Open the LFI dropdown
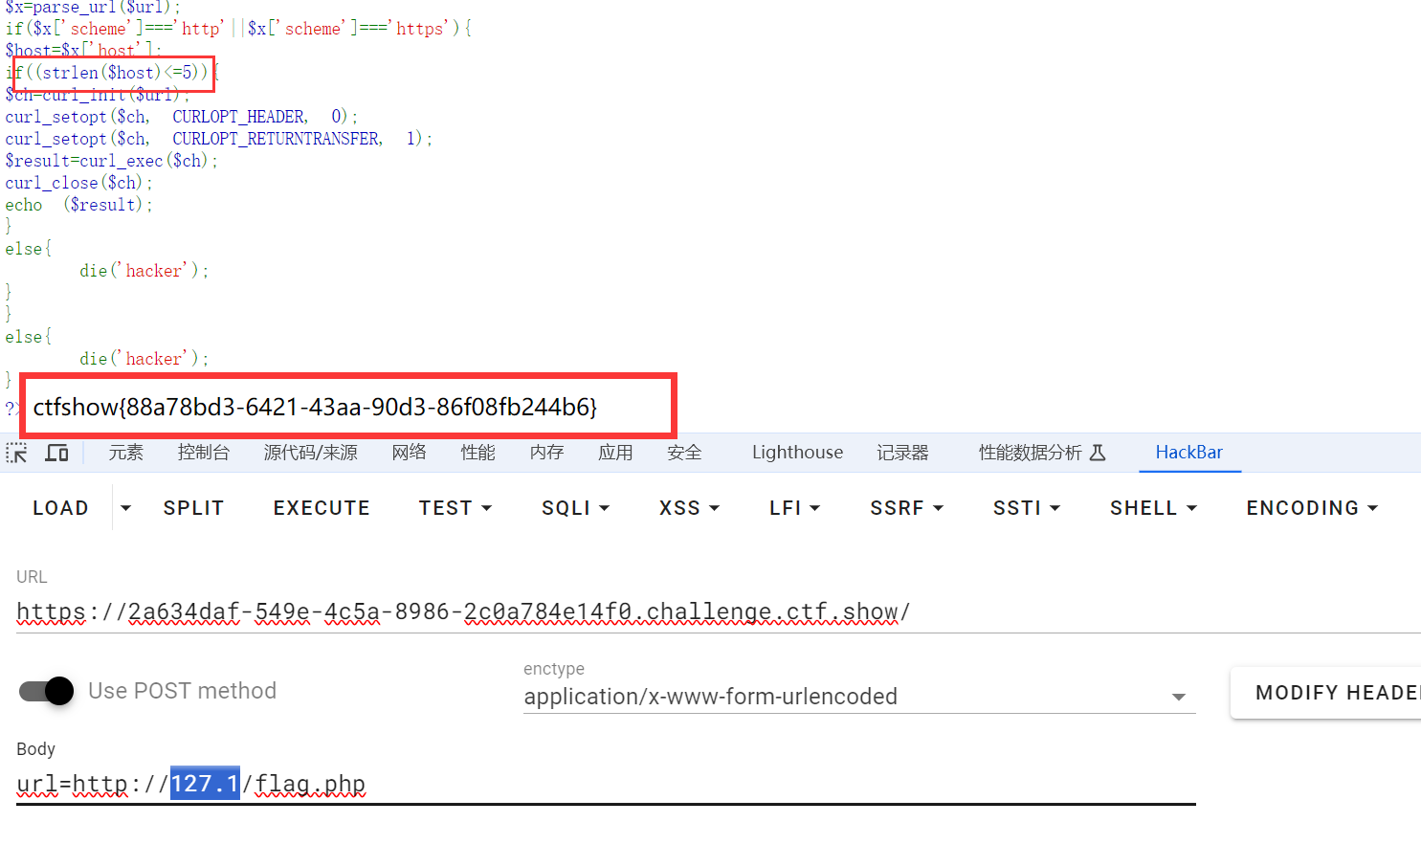The height and width of the screenshot is (844, 1421). point(794,508)
